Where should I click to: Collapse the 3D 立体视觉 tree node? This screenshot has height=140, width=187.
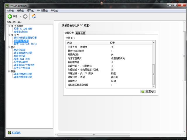[9, 26]
